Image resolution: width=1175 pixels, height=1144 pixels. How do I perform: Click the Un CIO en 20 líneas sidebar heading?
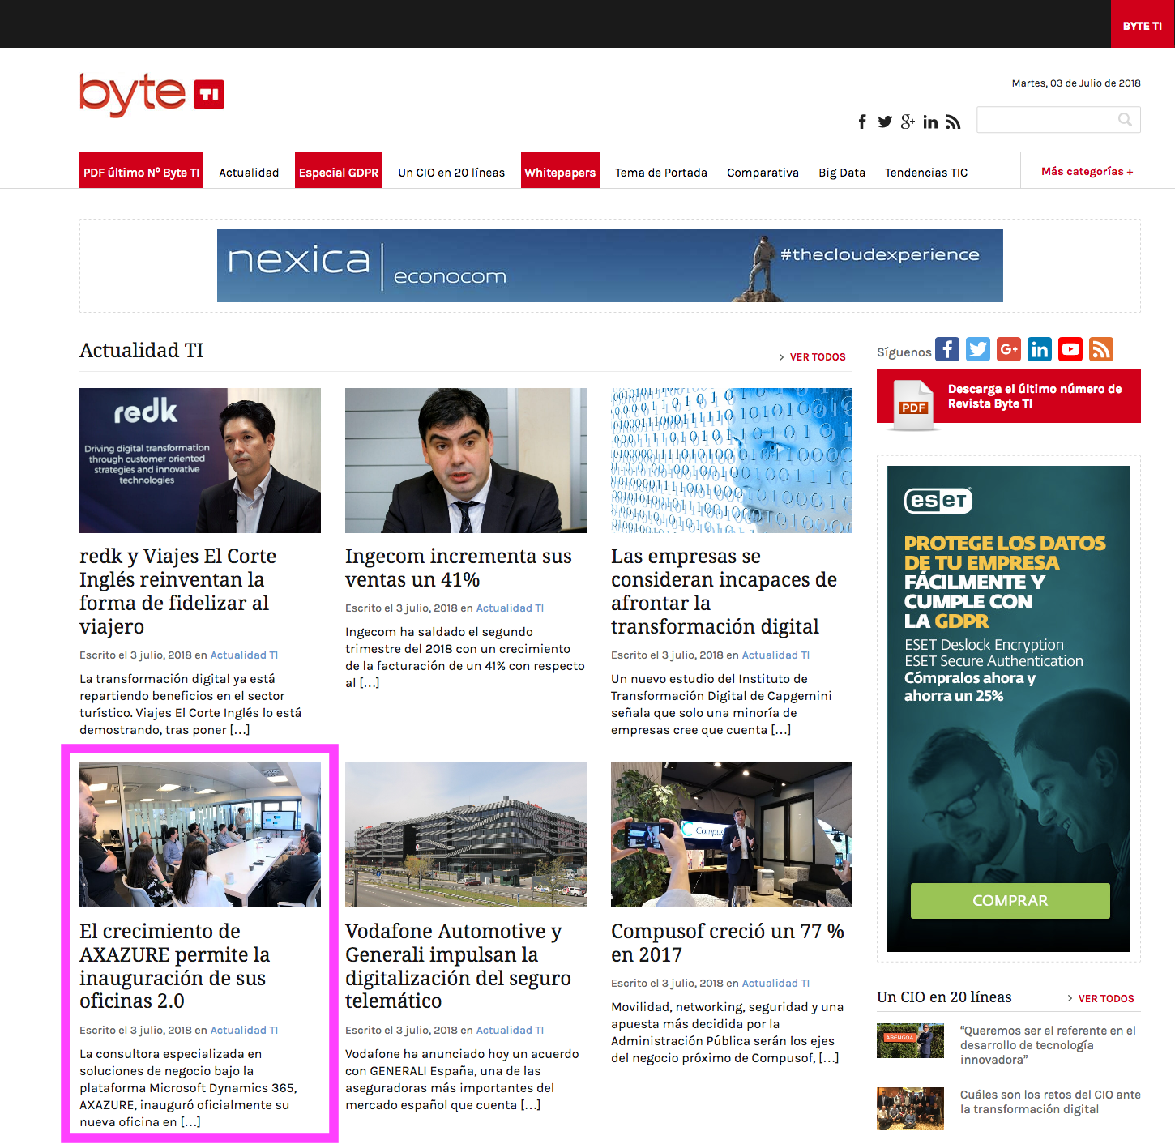tap(944, 997)
